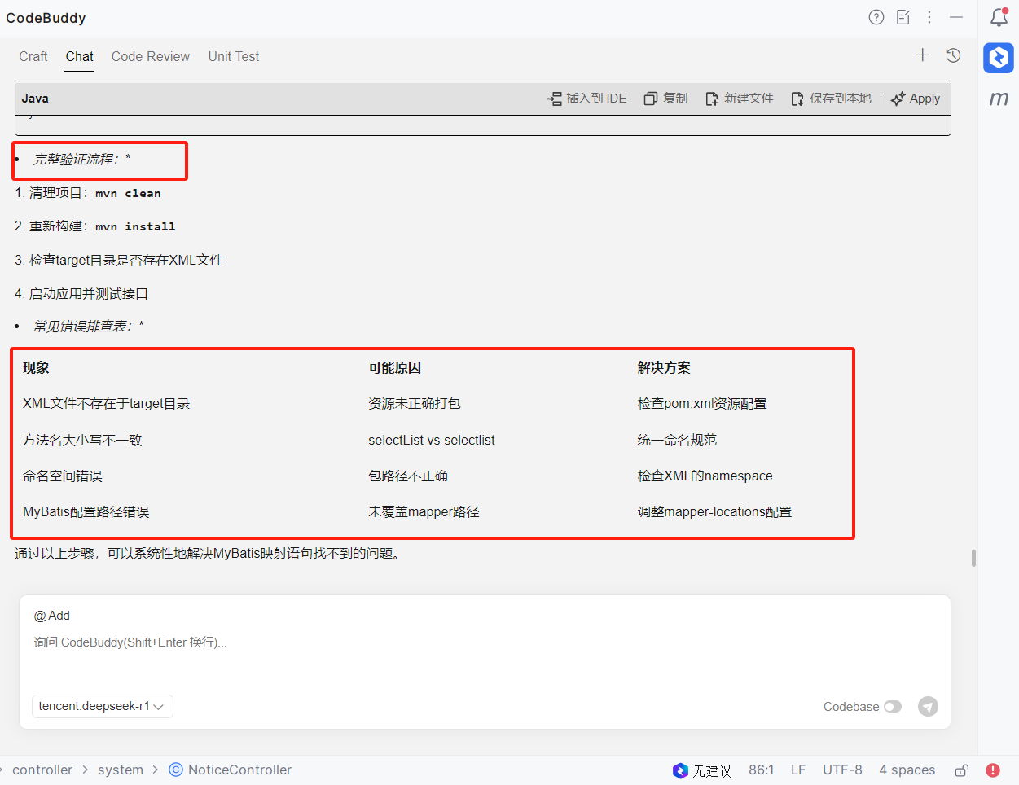Click cell selectList vs selectlist
1019x785 pixels.
[x=432, y=440]
